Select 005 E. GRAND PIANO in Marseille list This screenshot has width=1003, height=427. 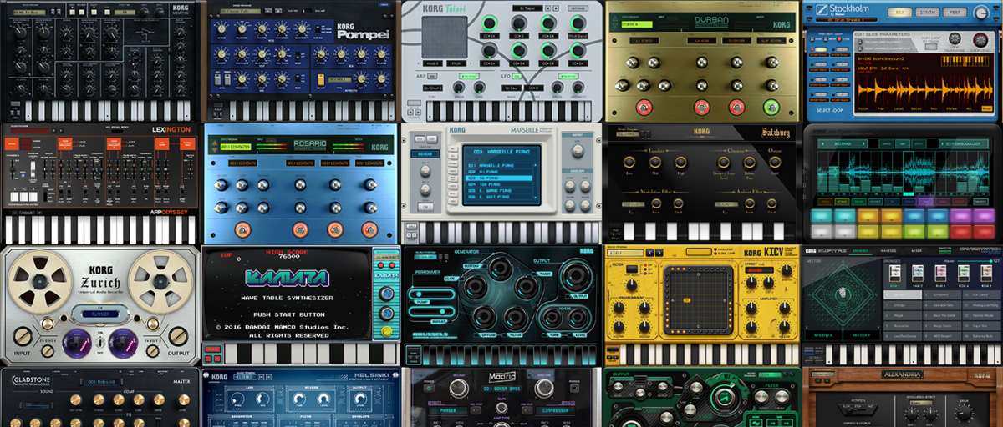coord(499,191)
